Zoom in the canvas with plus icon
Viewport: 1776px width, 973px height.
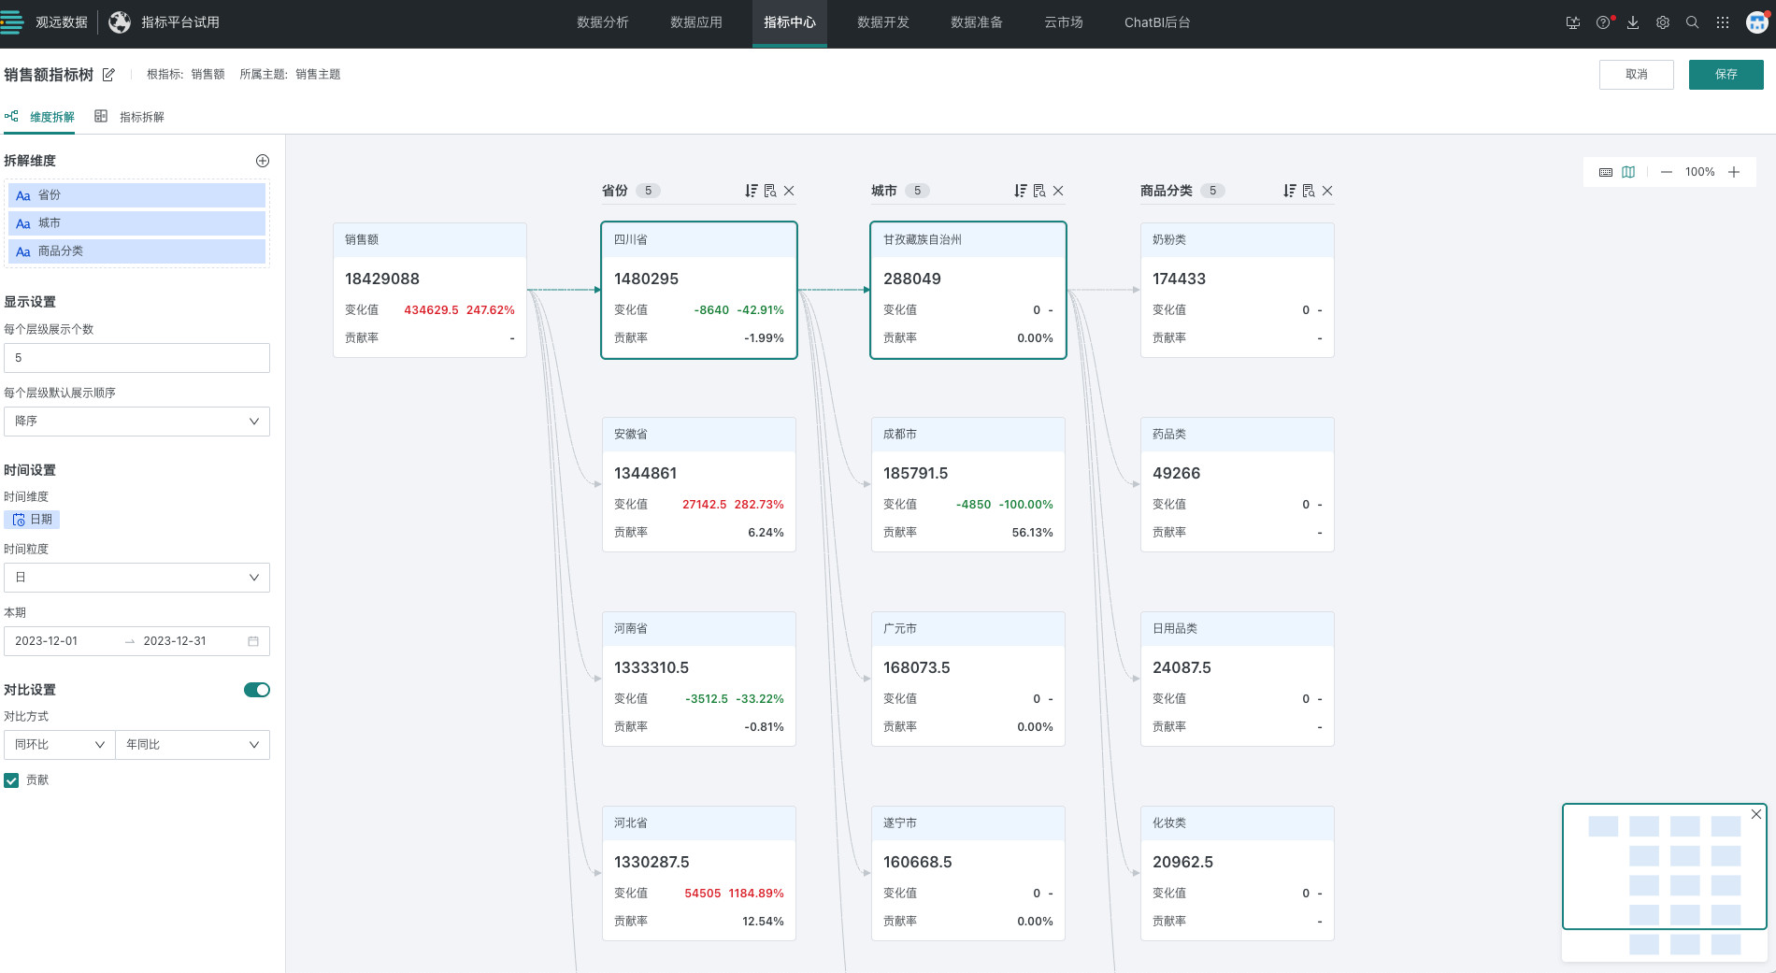(x=1734, y=172)
